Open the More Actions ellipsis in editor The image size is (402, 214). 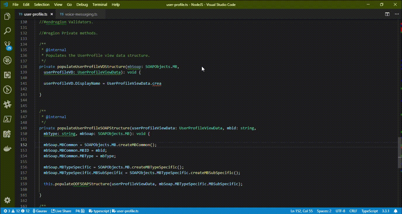click(x=397, y=14)
